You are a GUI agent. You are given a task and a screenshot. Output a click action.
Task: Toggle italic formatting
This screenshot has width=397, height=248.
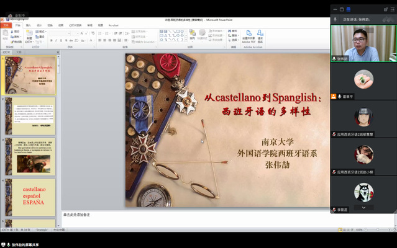[x=56, y=40]
